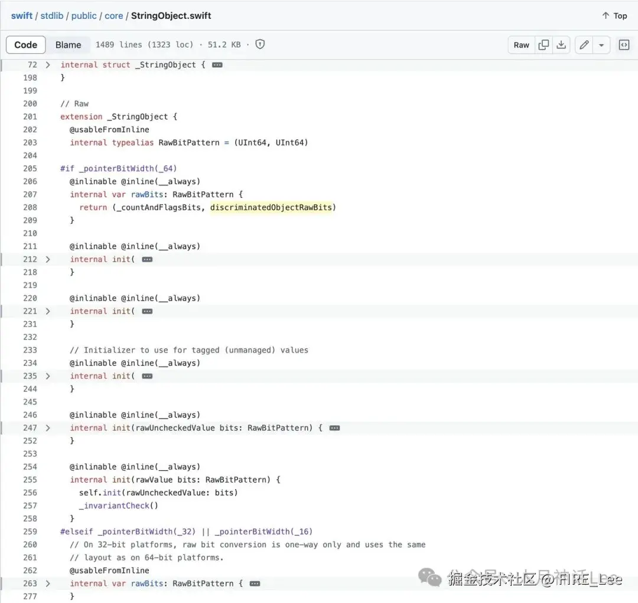Click #elseif _pointerBitWidth(_32) directive
Image resolution: width=638 pixels, height=603 pixels.
(x=128, y=532)
